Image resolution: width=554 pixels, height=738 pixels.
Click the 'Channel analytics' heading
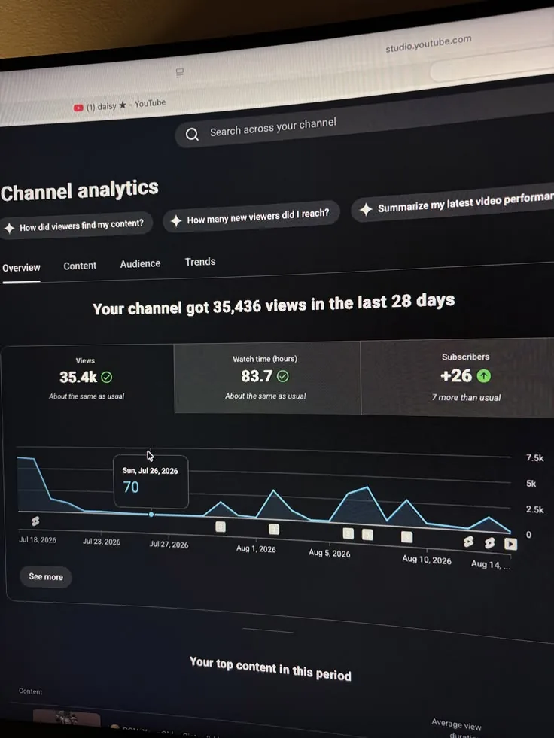(79, 190)
